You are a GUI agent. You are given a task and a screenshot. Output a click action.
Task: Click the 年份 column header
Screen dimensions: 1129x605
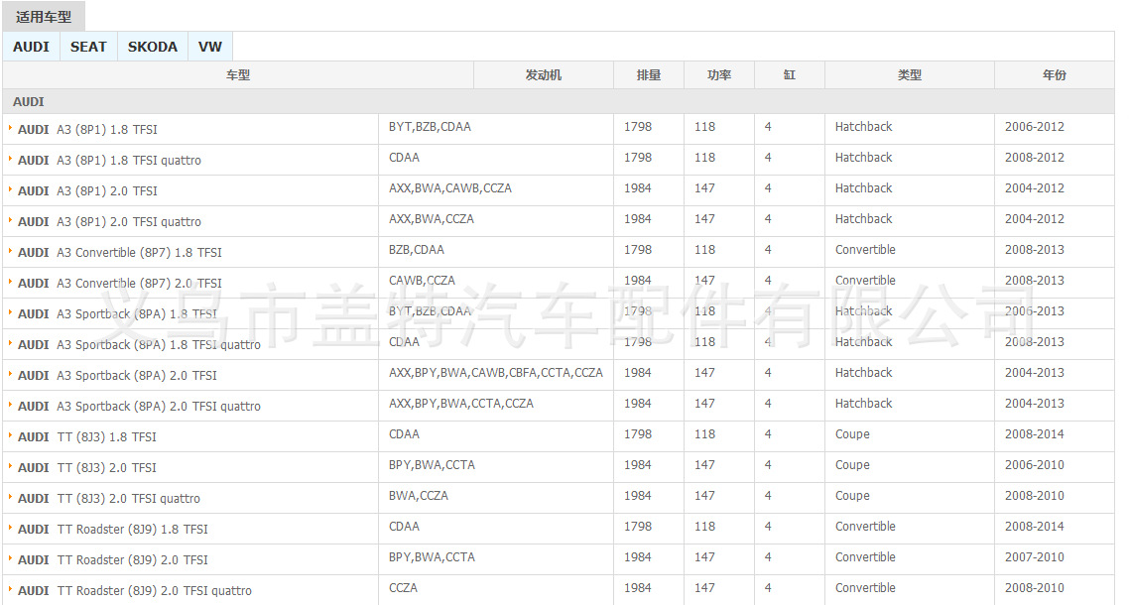[x=1055, y=75]
